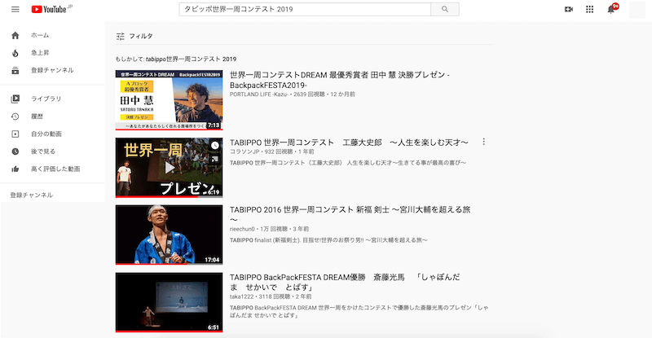Select 自分の動画 in sidebar
Screen dimensions: 652x338
[x=46, y=134]
